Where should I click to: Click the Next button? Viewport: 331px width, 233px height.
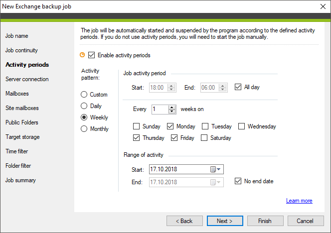225,221
